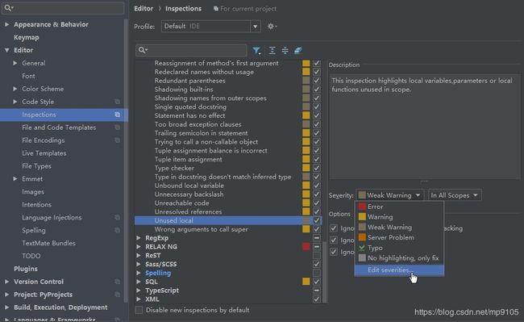The width and height of the screenshot is (524, 322).
Task: Click the project icon beside Project: PyProjects
Action: pos(118,295)
